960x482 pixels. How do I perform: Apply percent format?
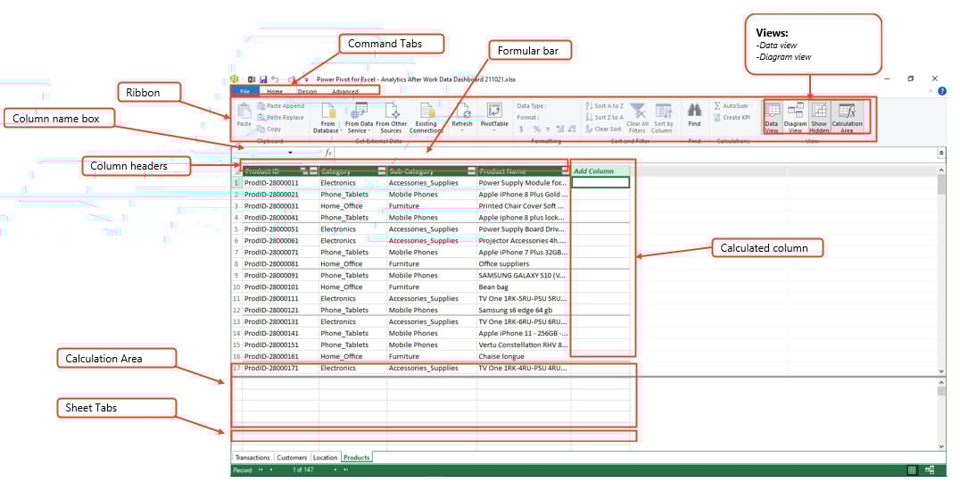point(536,129)
